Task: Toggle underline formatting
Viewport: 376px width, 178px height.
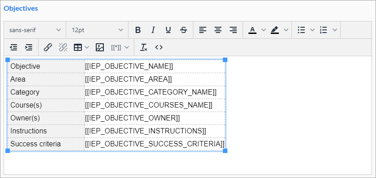Action: [168, 30]
